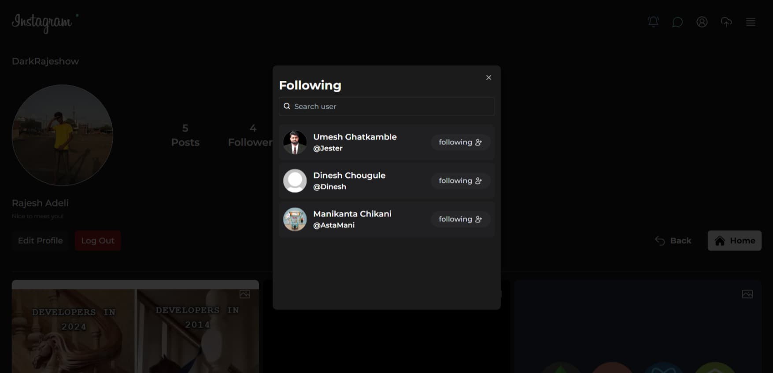This screenshot has width=773, height=373.
Task: Click the Instagram logo
Action: [x=42, y=22]
